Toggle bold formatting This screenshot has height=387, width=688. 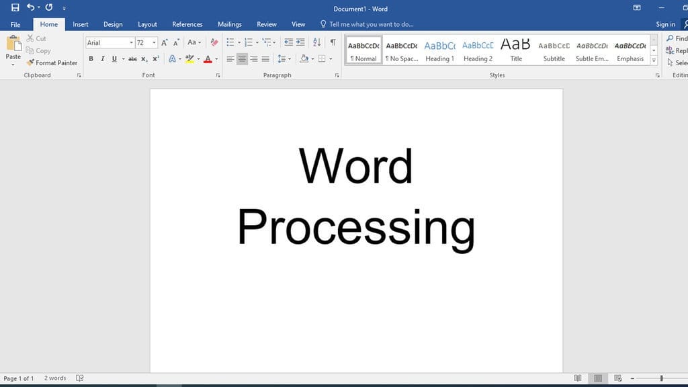point(91,58)
